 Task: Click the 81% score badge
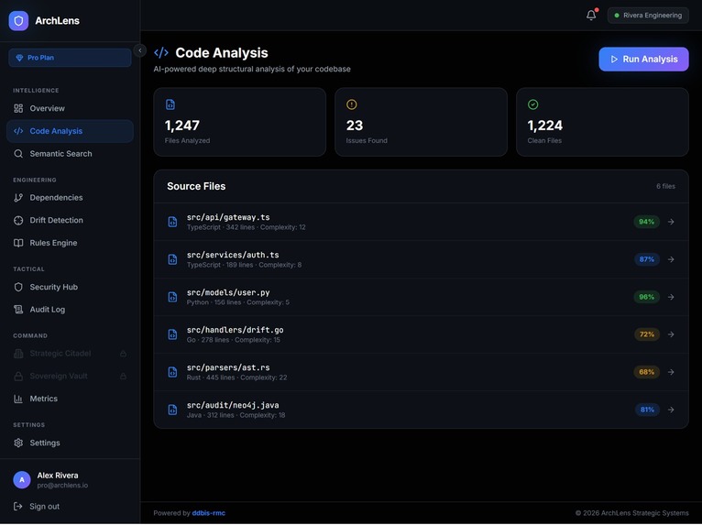click(647, 410)
